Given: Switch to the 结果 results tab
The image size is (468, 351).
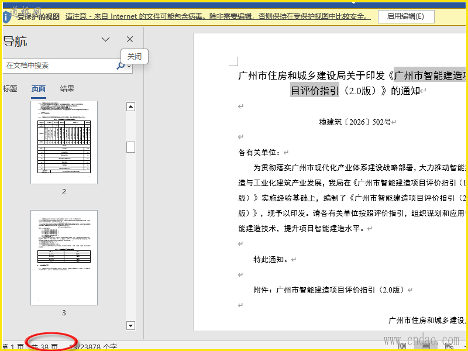Looking at the screenshot, I should [67, 89].
